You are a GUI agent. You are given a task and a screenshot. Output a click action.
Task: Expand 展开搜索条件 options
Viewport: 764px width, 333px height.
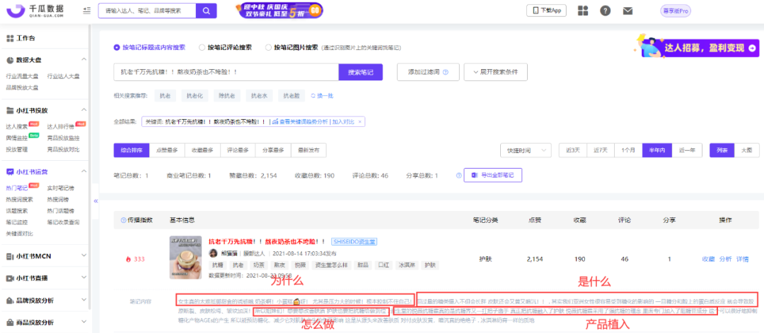click(495, 72)
